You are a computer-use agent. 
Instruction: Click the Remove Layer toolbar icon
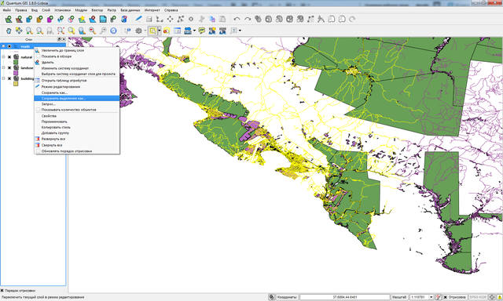[x=93, y=19]
